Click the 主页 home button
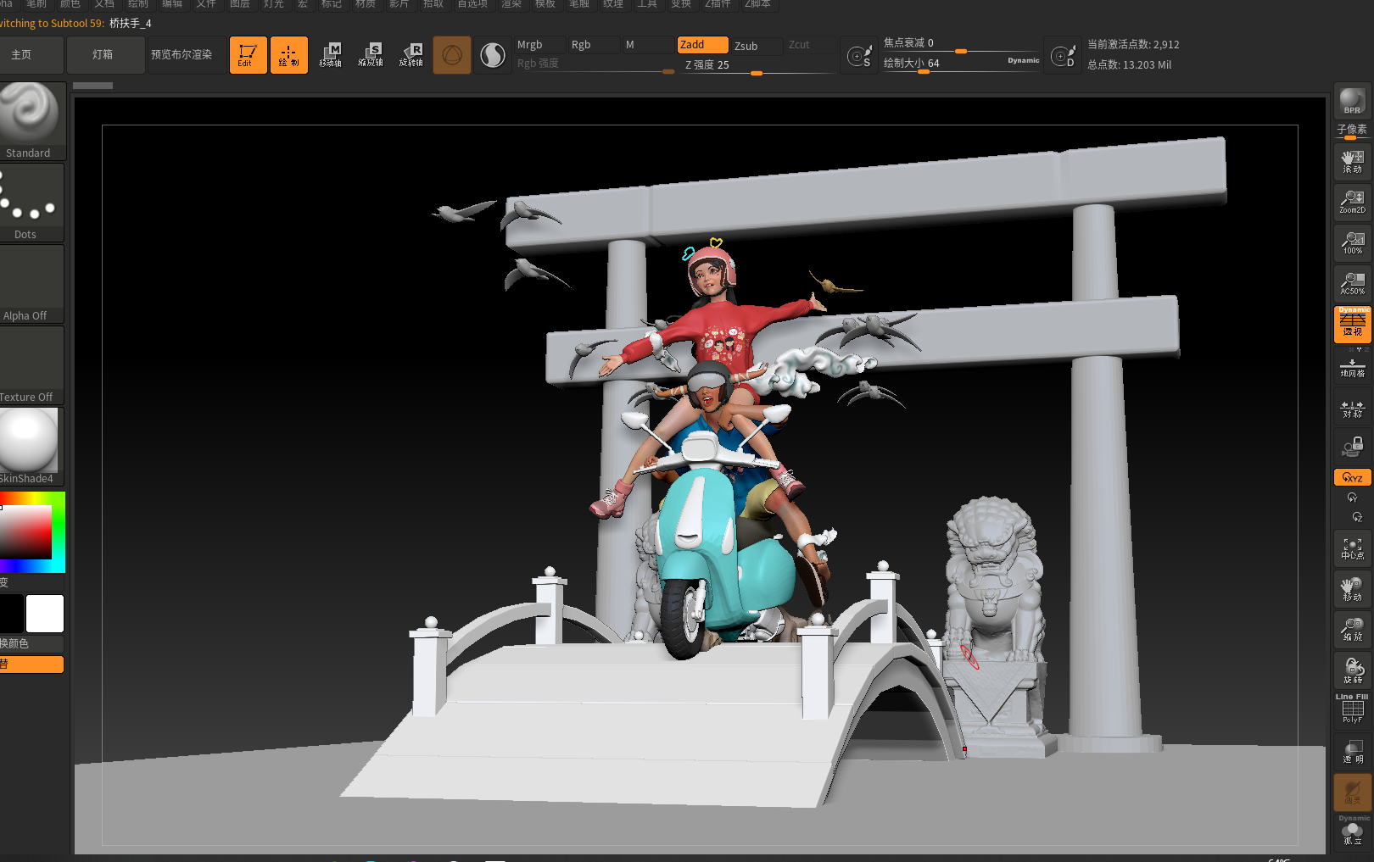 tap(31, 55)
